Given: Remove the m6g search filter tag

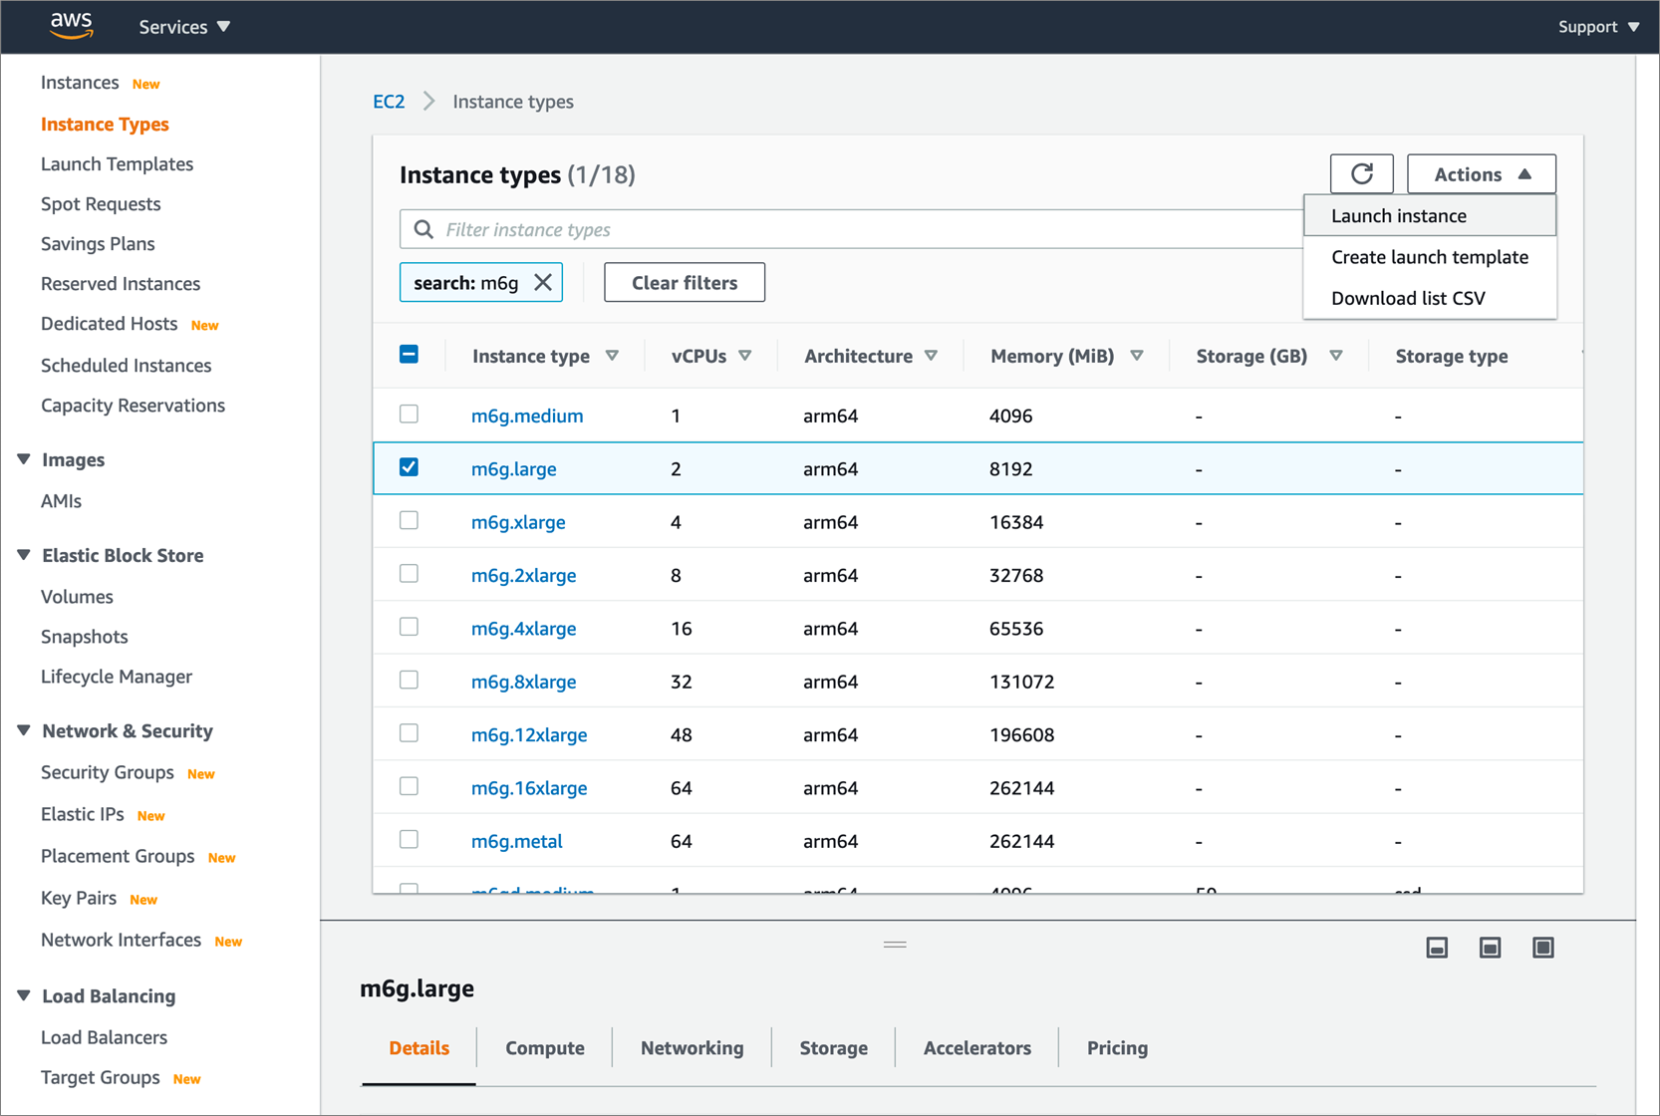Looking at the screenshot, I should point(543,282).
